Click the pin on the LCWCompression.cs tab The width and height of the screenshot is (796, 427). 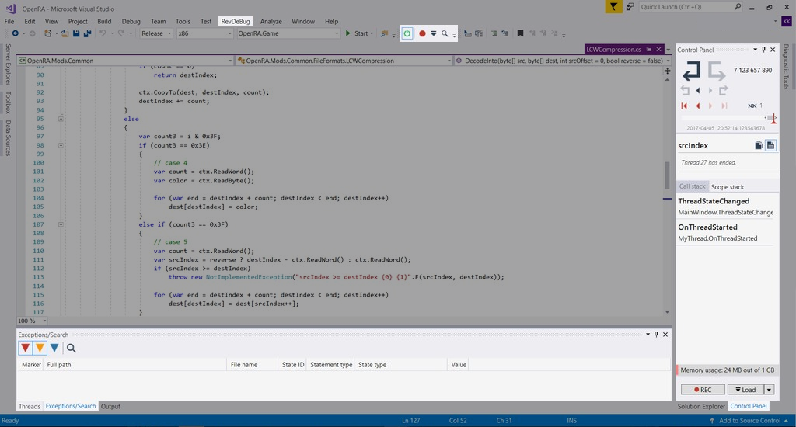649,49
